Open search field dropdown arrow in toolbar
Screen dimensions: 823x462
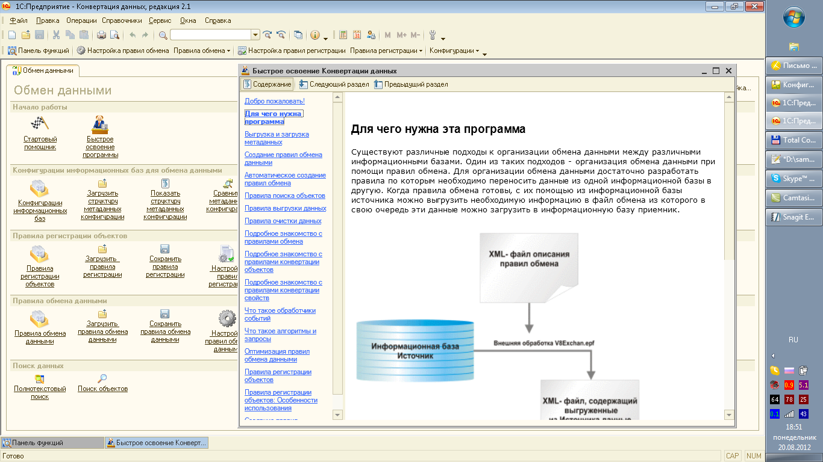255,35
